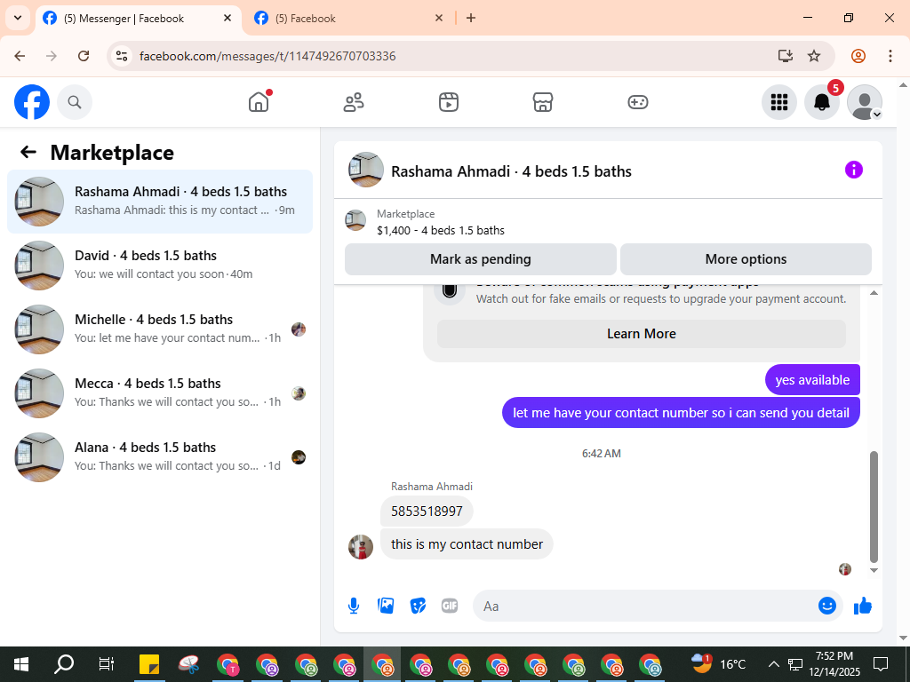
Task: Click the Facebook search magnifier icon
Action: [x=75, y=102]
